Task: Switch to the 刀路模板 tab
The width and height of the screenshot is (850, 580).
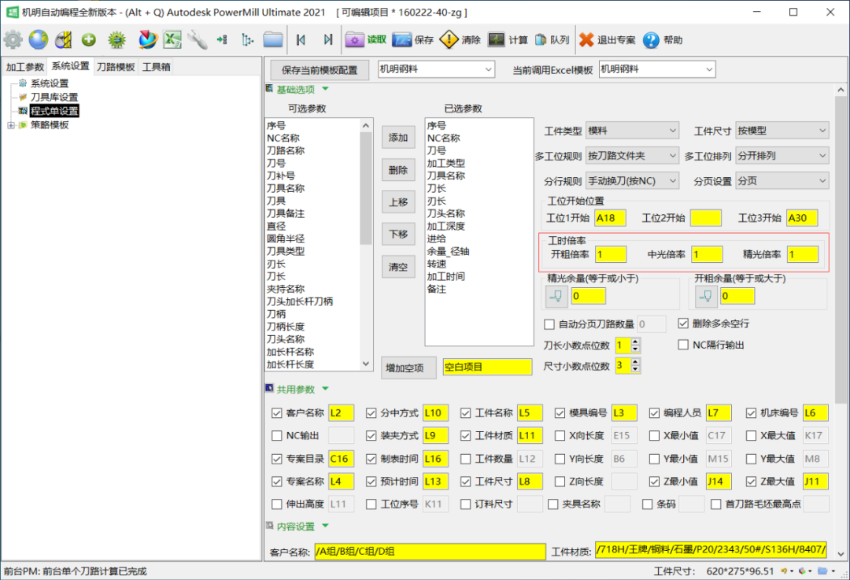Action: click(x=116, y=67)
